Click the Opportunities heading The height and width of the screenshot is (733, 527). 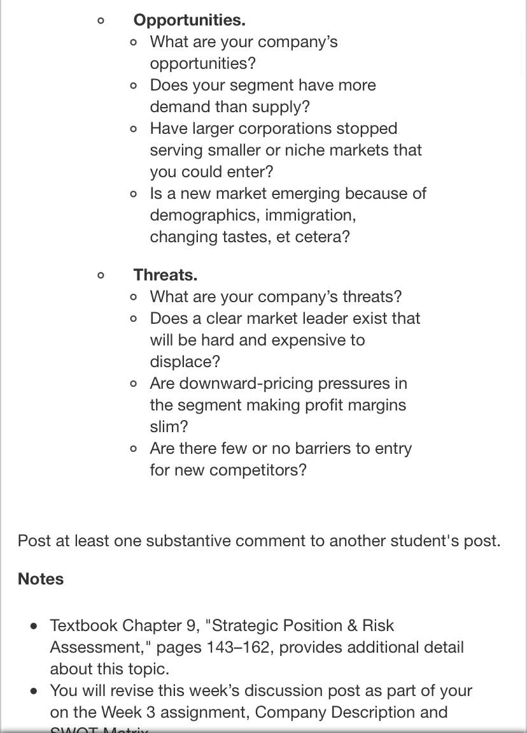189,20
